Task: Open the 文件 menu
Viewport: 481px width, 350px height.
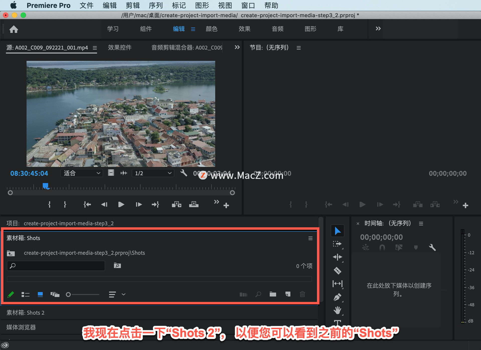Action: pyautogui.click(x=86, y=5)
